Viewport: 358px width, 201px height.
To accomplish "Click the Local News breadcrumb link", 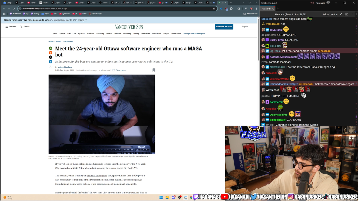I will coord(68,41).
